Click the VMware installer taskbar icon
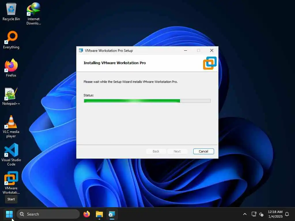 112,214
